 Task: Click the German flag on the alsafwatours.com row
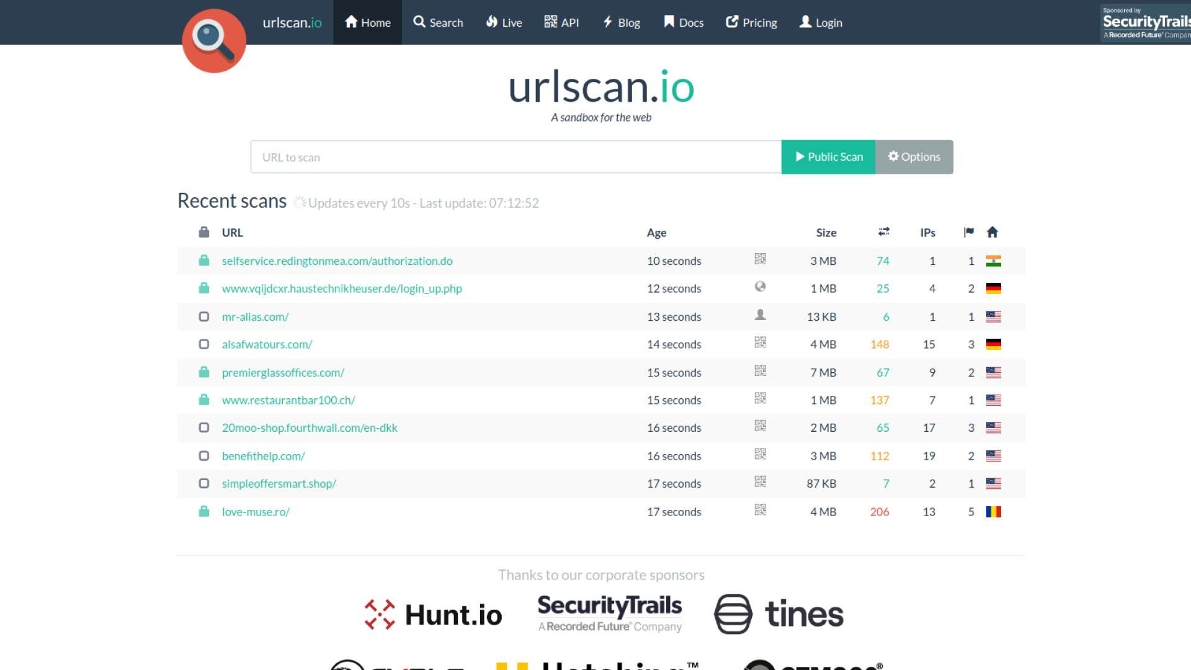pyautogui.click(x=994, y=344)
